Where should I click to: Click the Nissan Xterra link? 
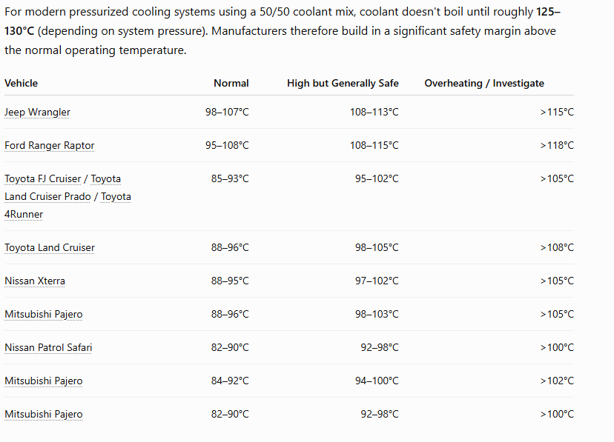pyautogui.click(x=35, y=281)
